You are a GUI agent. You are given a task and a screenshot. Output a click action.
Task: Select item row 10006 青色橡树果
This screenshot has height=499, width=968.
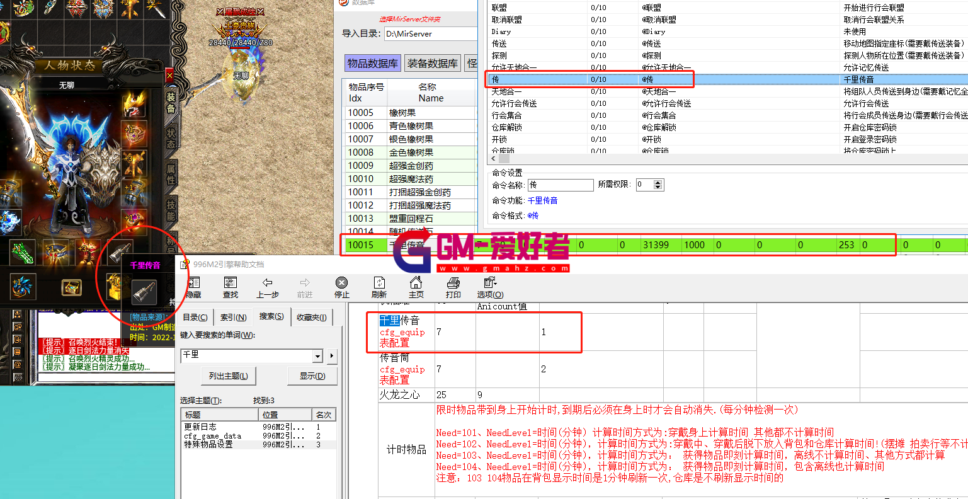coord(411,126)
